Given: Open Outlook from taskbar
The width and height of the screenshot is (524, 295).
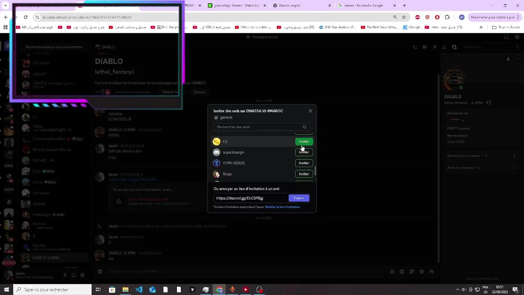Looking at the screenshot, I should [x=152, y=290].
